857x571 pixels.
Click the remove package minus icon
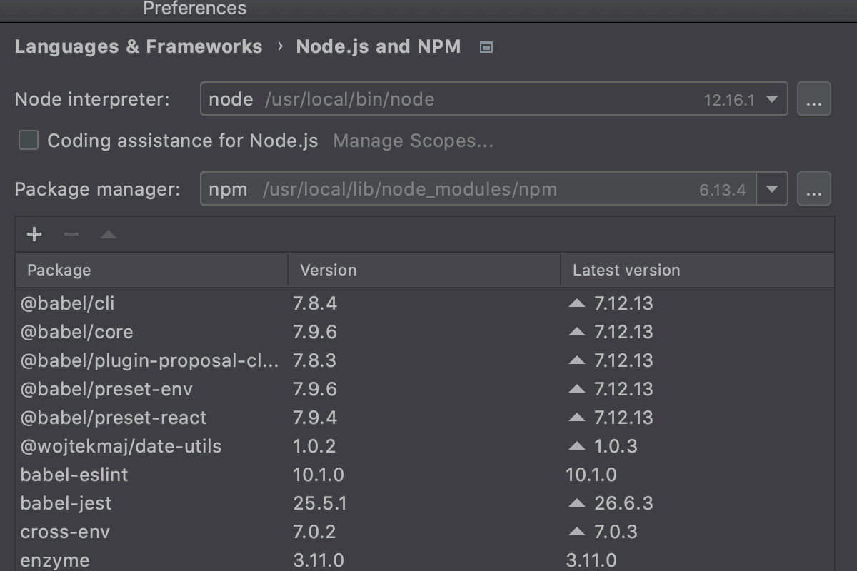(x=71, y=234)
